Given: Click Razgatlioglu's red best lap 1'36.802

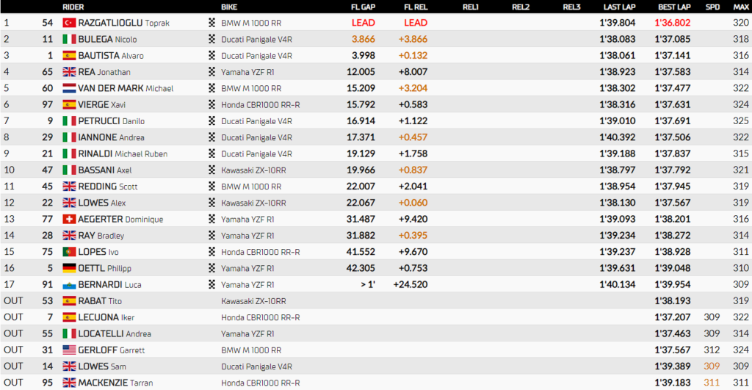Looking at the screenshot, I should (x=672, y=23).
